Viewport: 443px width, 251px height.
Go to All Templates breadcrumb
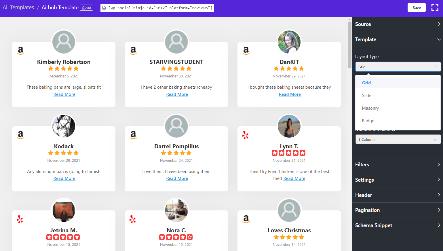point(18,7)
